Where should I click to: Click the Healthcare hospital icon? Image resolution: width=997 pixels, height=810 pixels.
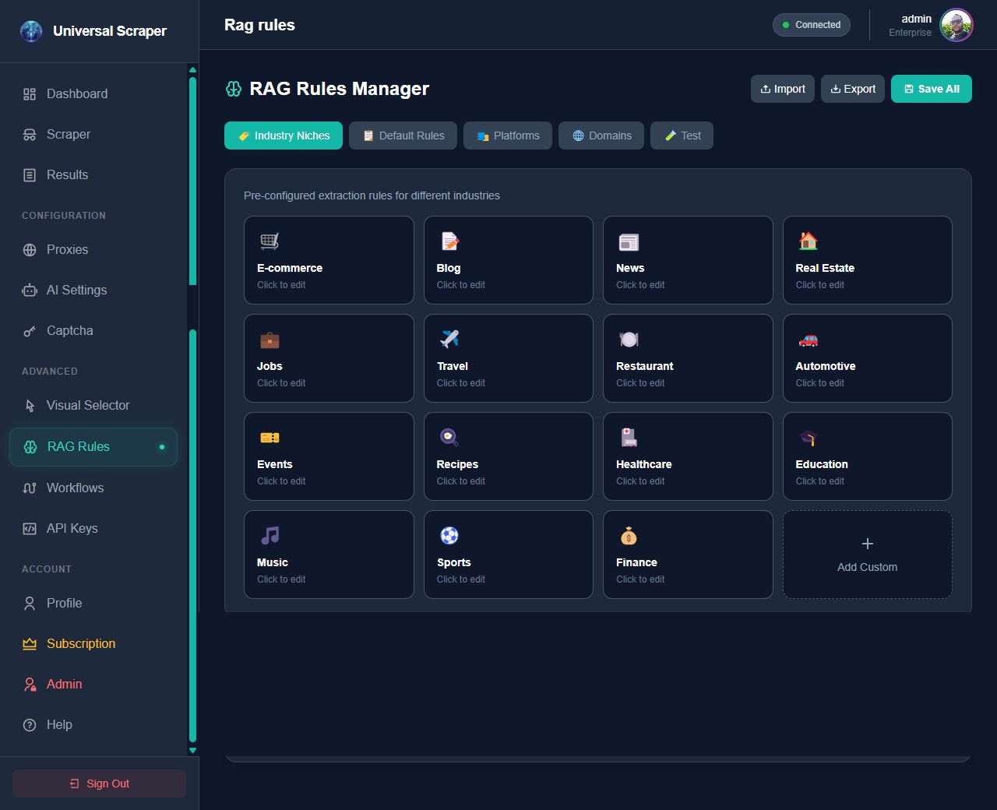click(629, 438)
